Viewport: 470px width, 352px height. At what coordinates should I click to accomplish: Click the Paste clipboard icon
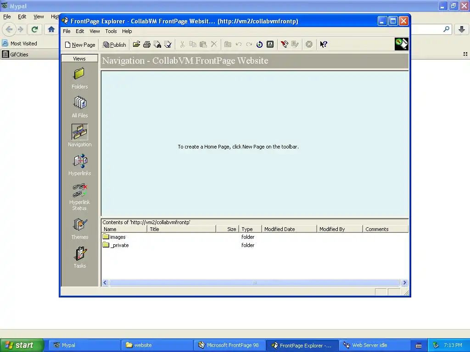pos(203,44)
